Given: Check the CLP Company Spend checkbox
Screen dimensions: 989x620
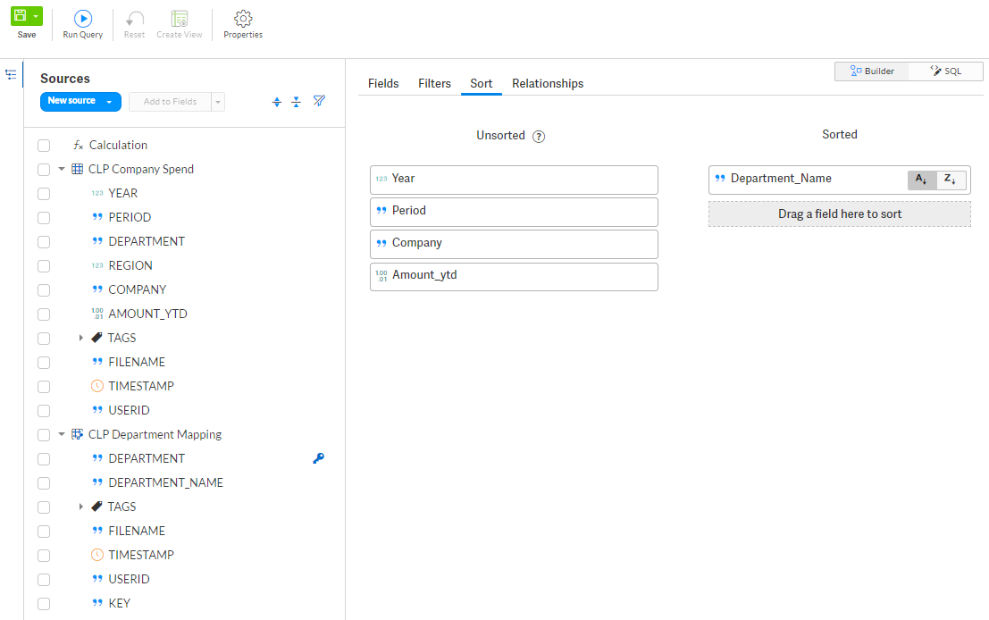Looking at the screenshot, I should pos(44,170).
